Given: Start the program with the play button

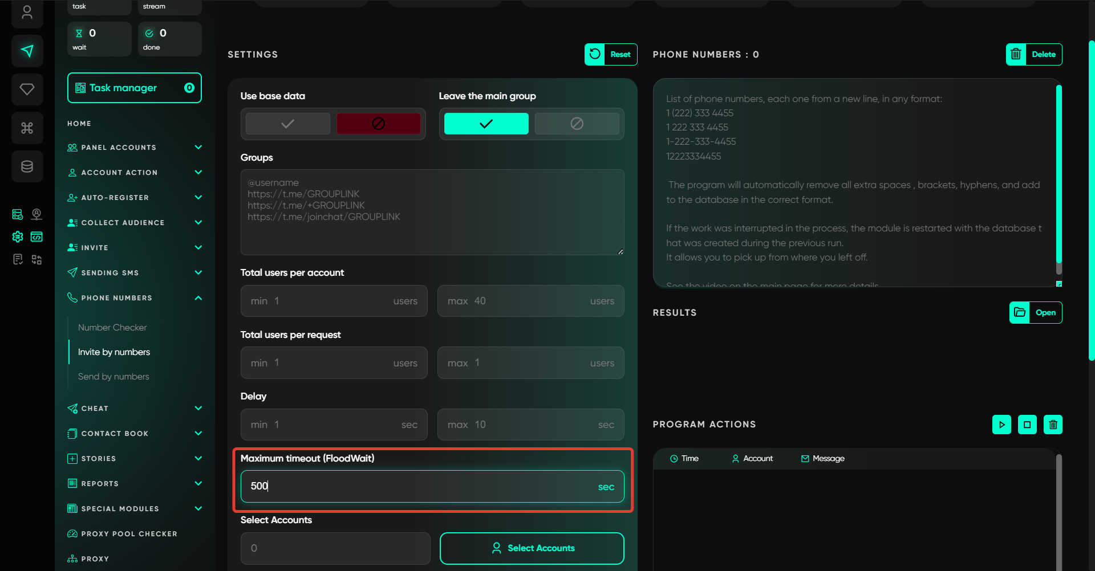Looking at the screenshot, I should pos(1001,425).
